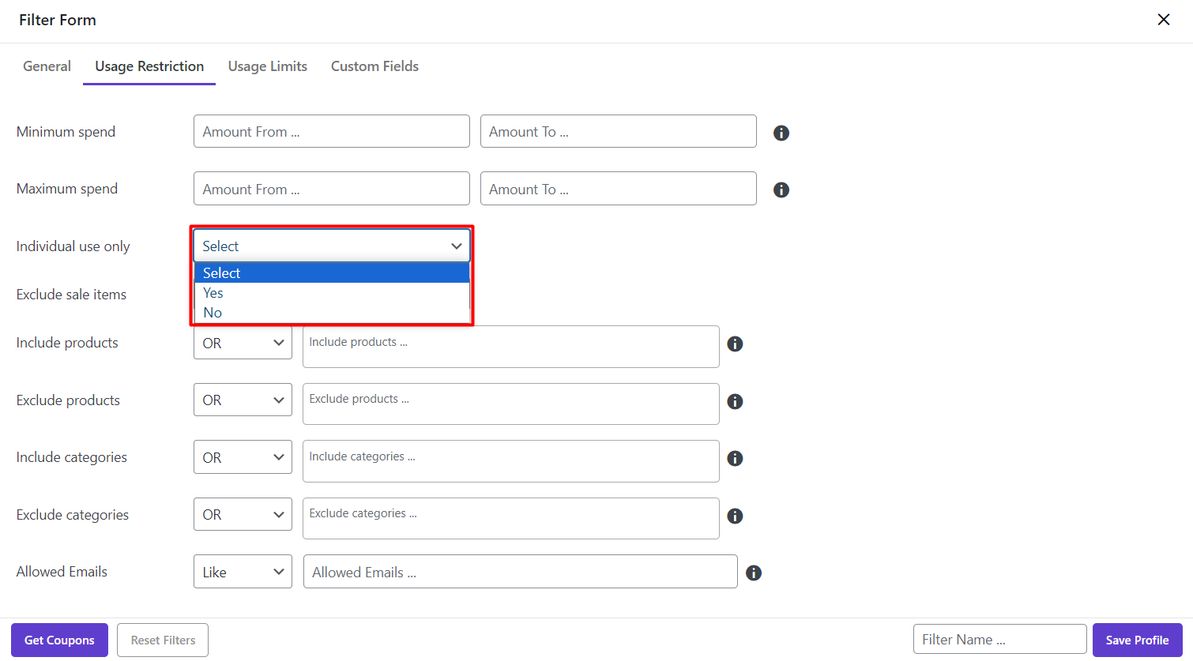The width and height of the screenshot is (1193, 661).
Task: Click info icon beside Maximum spend
Action: click(781, 190)
